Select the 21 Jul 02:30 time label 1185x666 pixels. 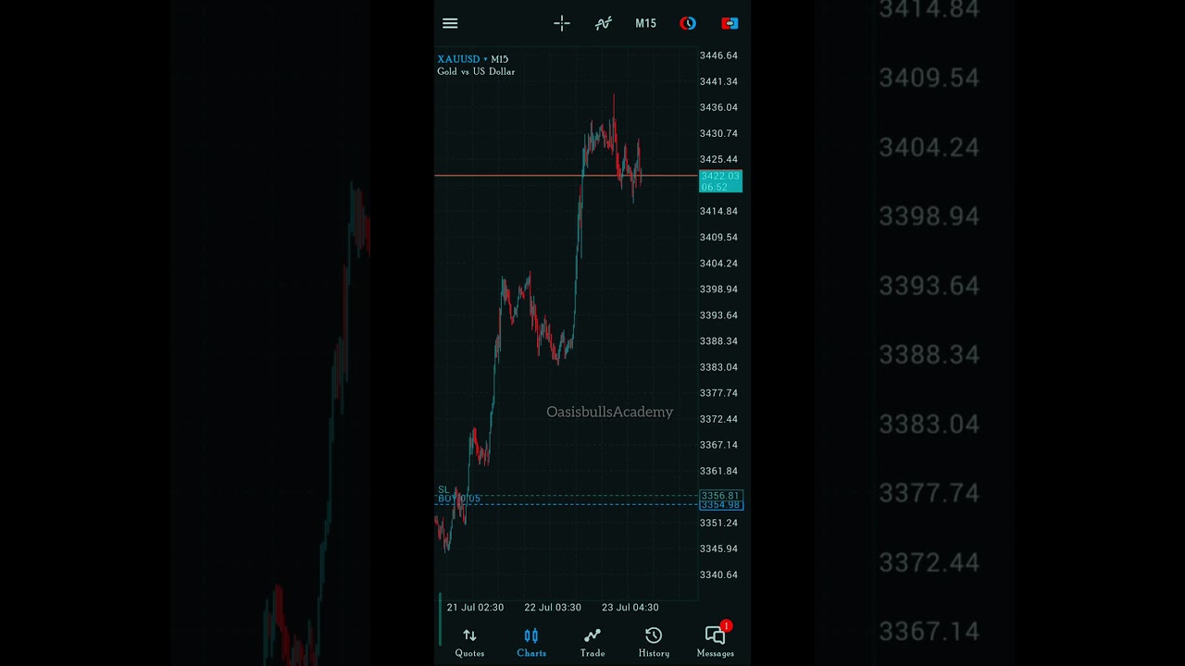click(475, 608)
